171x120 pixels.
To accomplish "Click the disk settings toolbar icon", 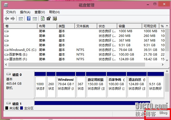I will pos(55,18).
